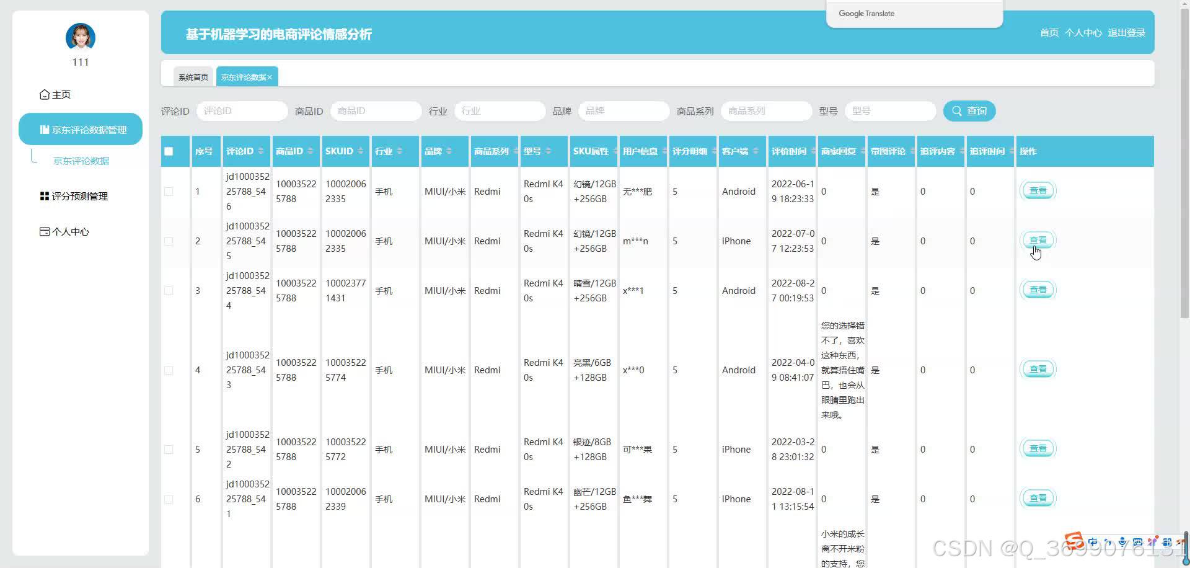Click user name 无***肥 in row 1
The width and height of the screenshot is (1190, 568).
click(x=637, y=192)
